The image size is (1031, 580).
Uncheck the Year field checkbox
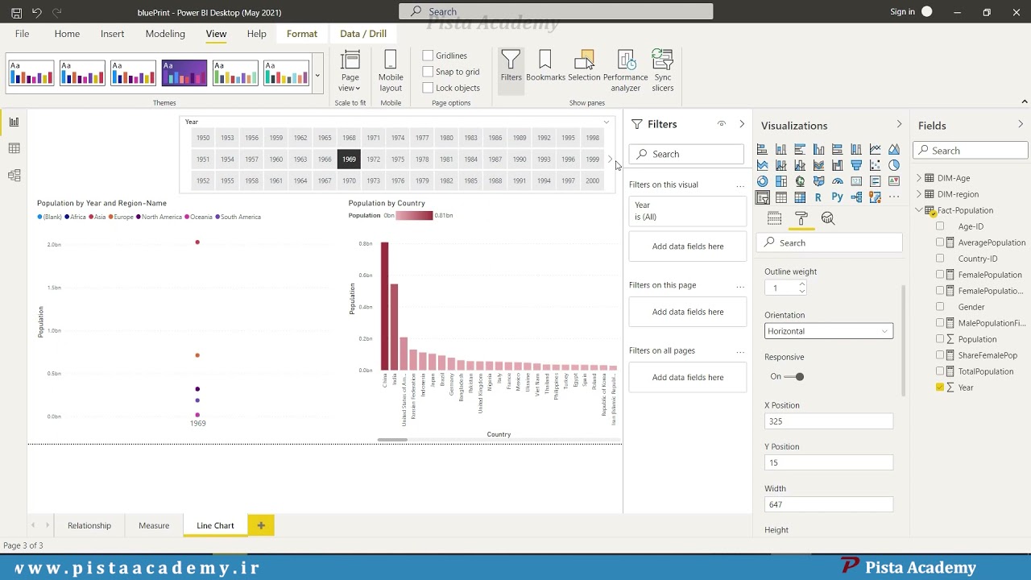(x=940, y=387)
